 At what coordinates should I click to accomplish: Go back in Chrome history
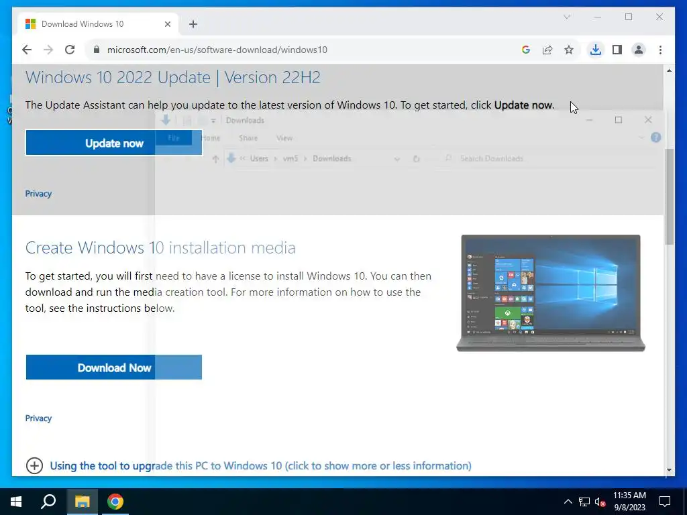click(27, 50)
